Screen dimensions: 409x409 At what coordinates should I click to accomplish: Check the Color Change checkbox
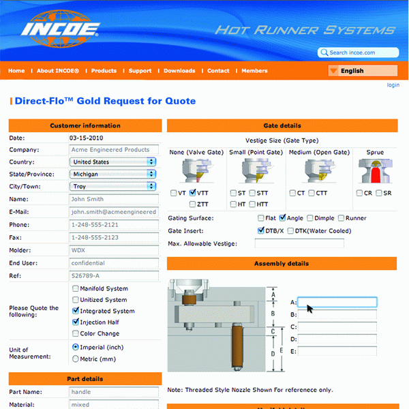76,333
